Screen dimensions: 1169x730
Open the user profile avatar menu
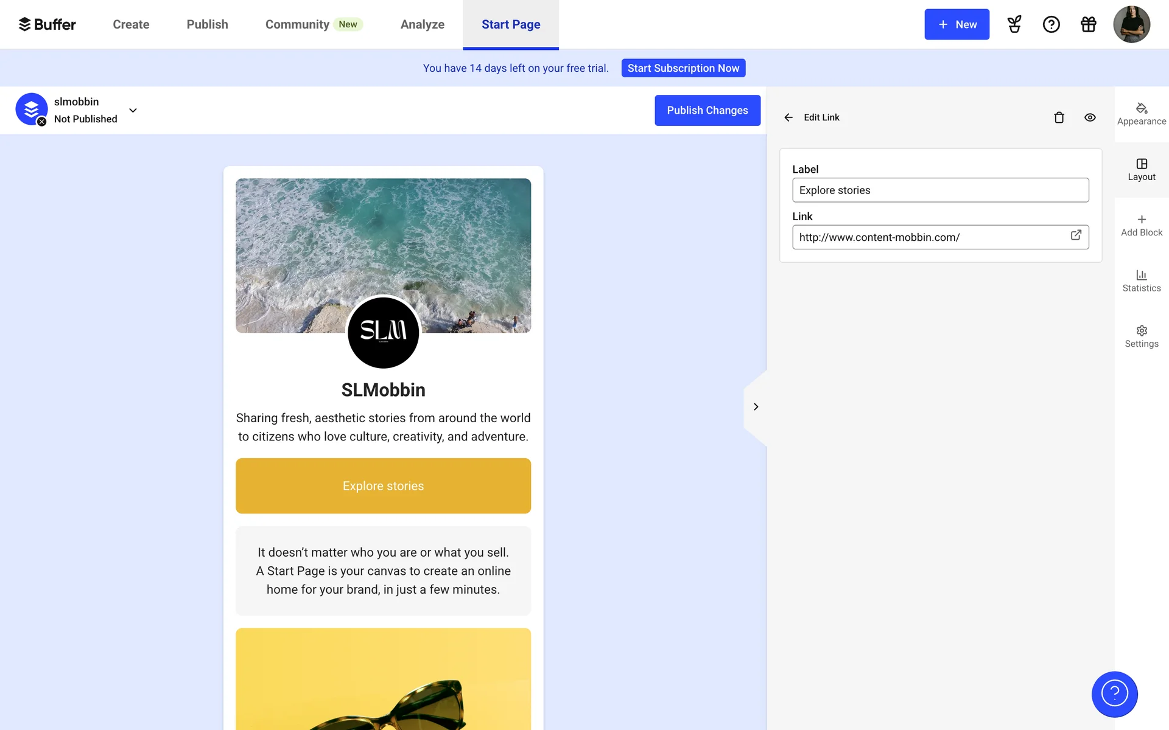click(1131, 24)
